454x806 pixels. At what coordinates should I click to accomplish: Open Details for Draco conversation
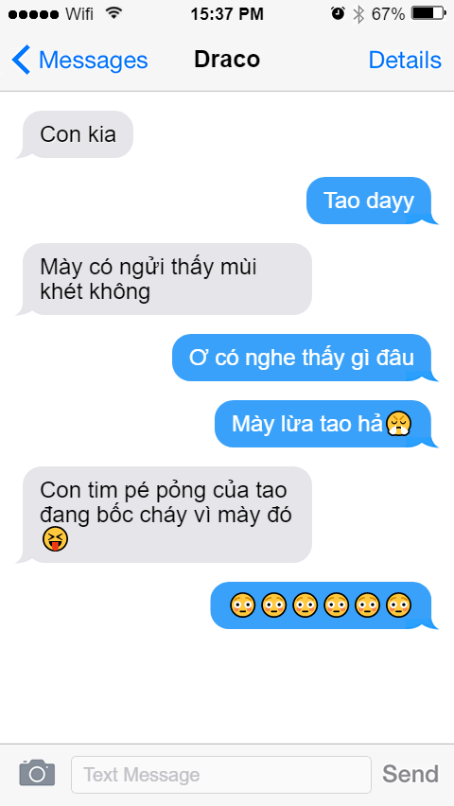[x=405, y=61]
